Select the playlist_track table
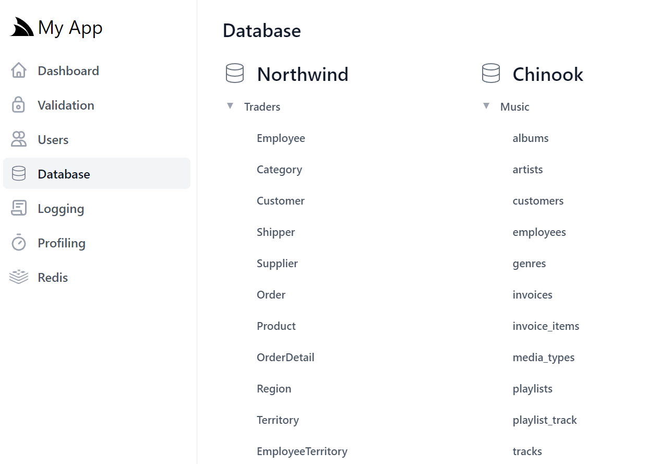The width and height of the screenshot is (647, 464). [x=545, y=420]
